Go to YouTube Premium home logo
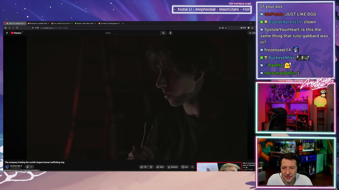This screenshot has height=190, width=339. pos(16,33)
